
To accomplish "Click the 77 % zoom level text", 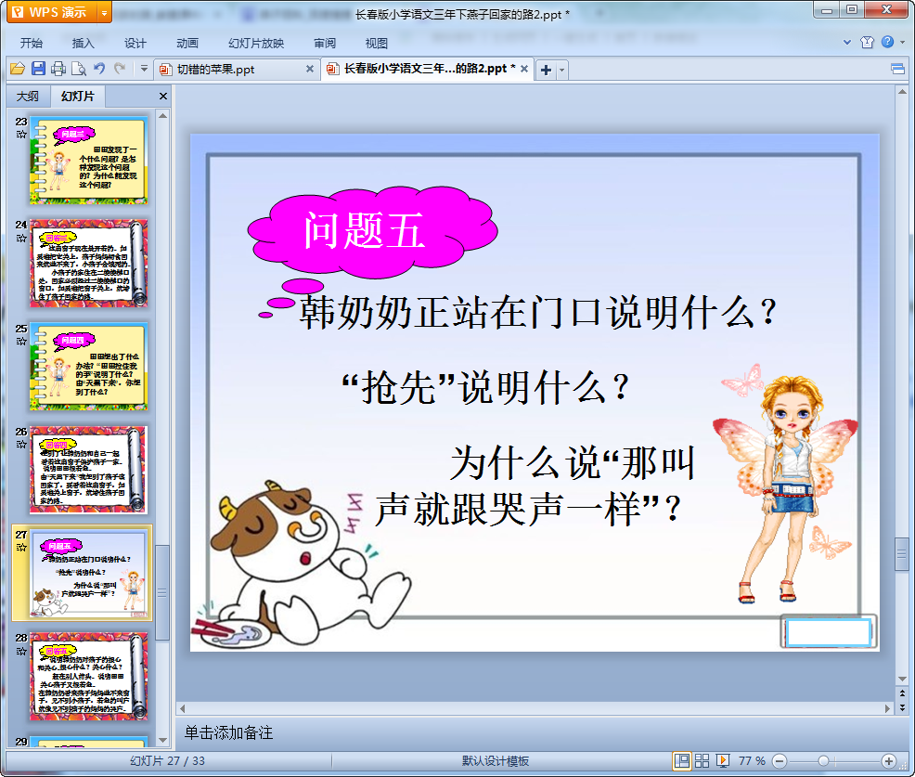I will pyautogui.click(x=752, y=760).
